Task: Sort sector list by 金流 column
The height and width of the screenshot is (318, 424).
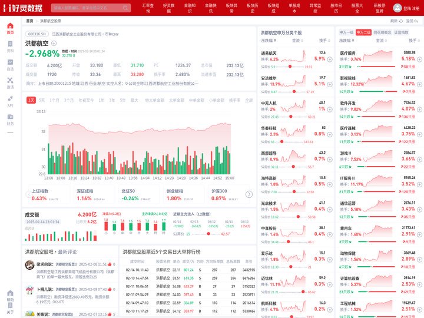Action: (381, 41)
